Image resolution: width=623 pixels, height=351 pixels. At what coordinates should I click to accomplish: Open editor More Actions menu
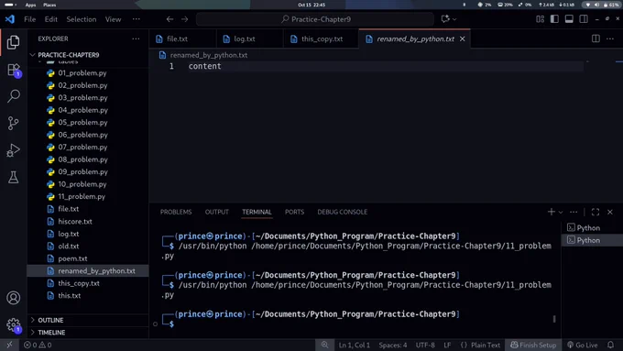tap(610, 38)
